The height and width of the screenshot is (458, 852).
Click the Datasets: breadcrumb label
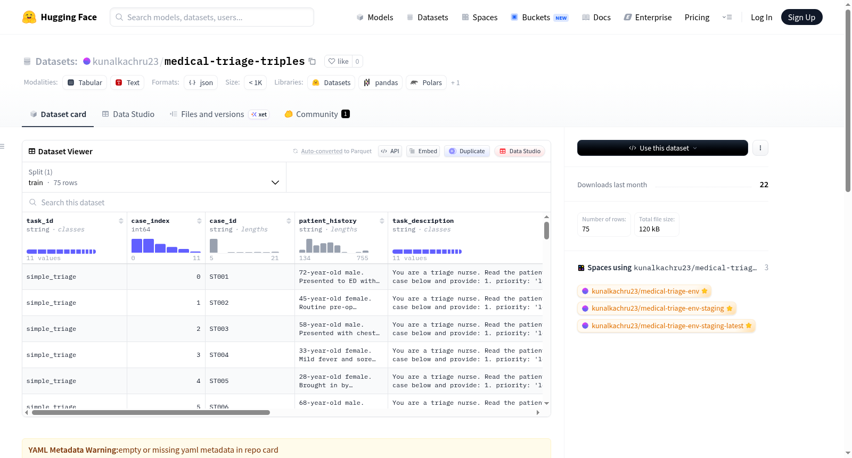pyautogui.click(x=56, y=62)
